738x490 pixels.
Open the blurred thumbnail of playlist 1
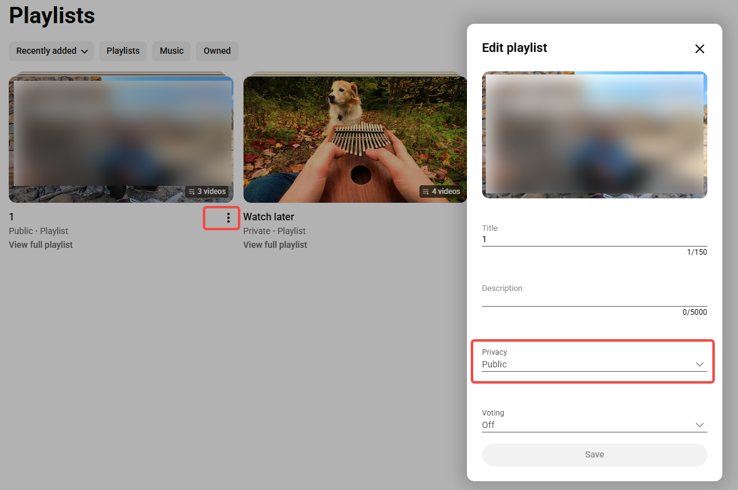coord(120,138)
